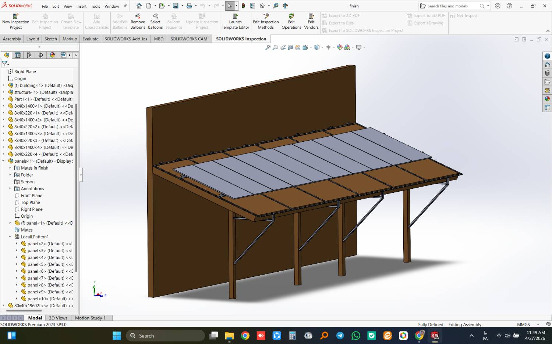Open Launch Template Editor
The image size is (552, 344).
coord(235,22)
